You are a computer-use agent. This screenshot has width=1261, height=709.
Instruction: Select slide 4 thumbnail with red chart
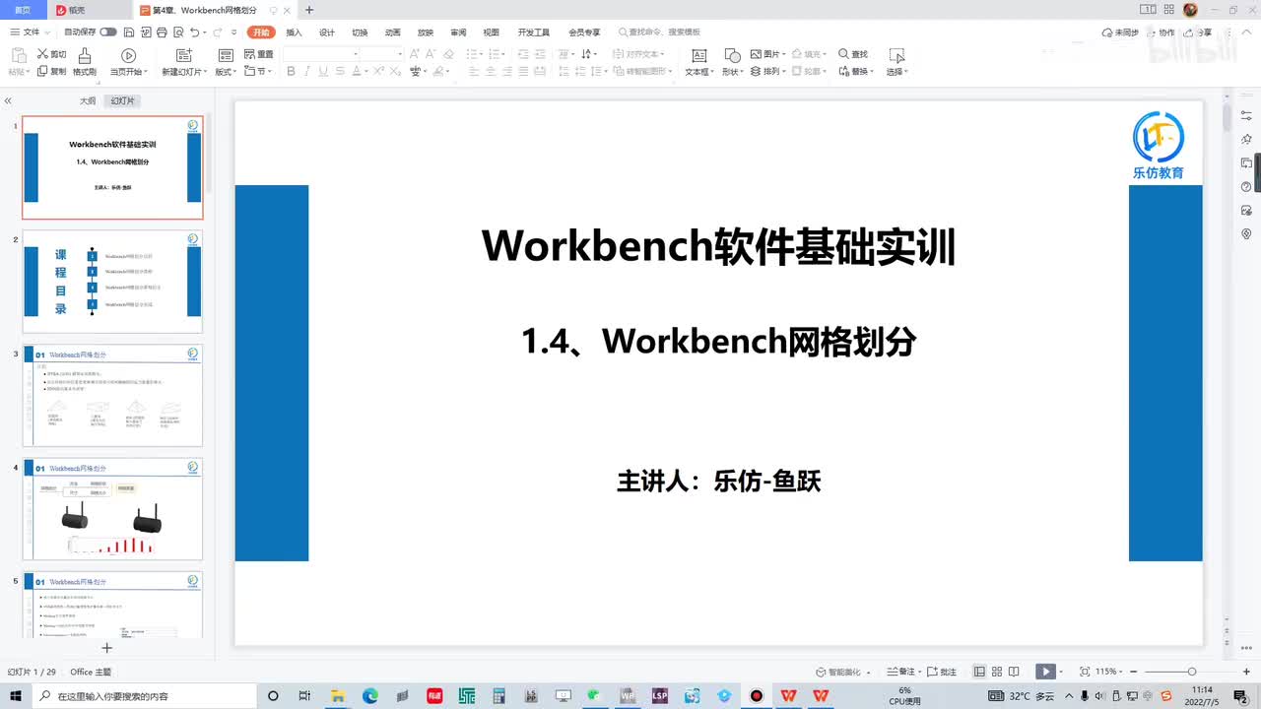pyautogui.click(x=112, y=510)
